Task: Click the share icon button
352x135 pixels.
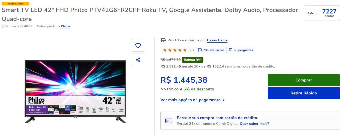Action: pyautogui.click(x=138, y=60)
